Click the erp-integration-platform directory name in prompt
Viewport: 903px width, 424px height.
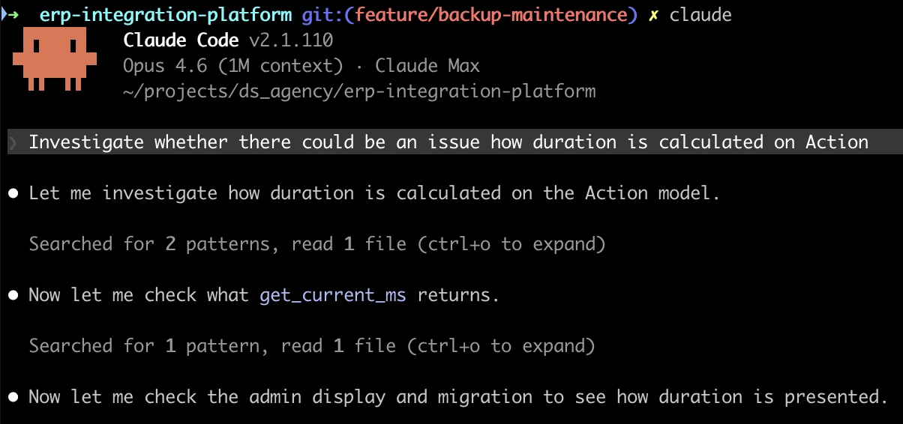tap(165, 15)
